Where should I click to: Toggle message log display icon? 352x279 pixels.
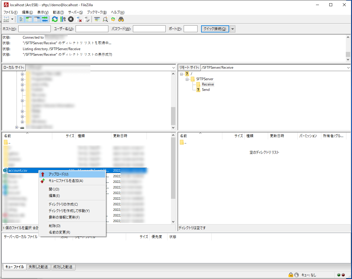pyautogui.click(x=21, y=19)
